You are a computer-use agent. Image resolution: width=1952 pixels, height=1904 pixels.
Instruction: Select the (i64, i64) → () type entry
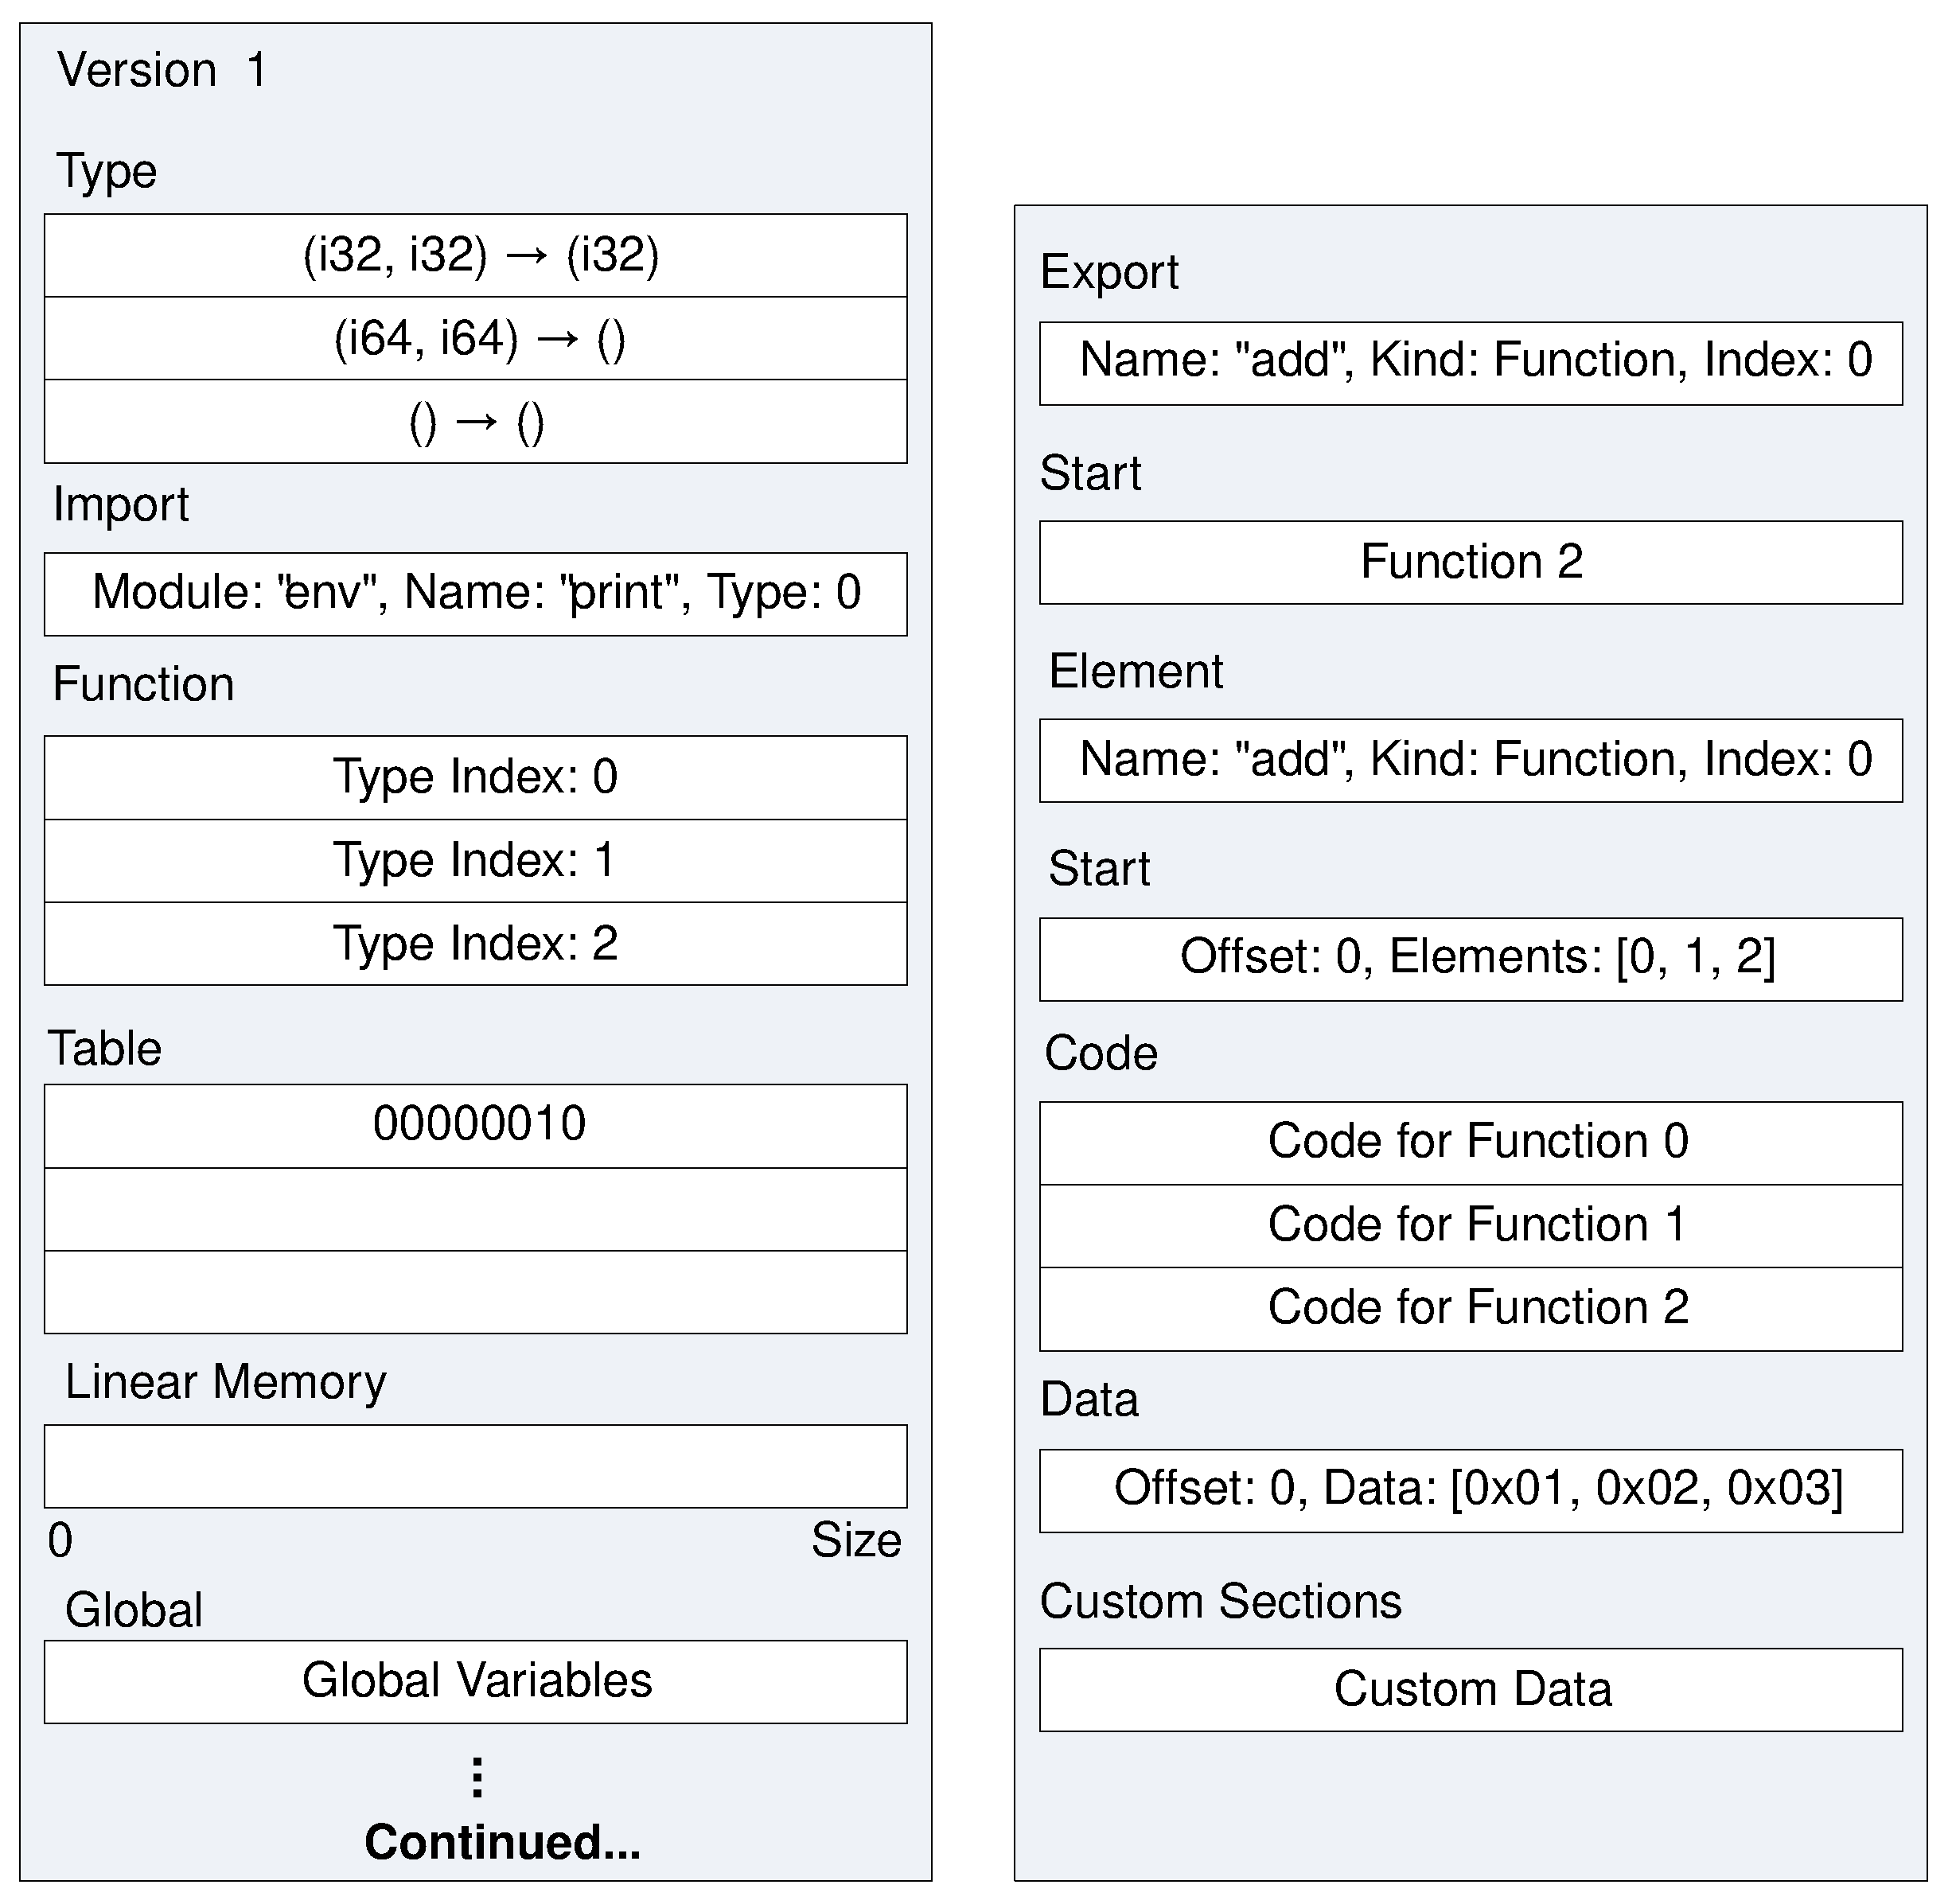476,338
